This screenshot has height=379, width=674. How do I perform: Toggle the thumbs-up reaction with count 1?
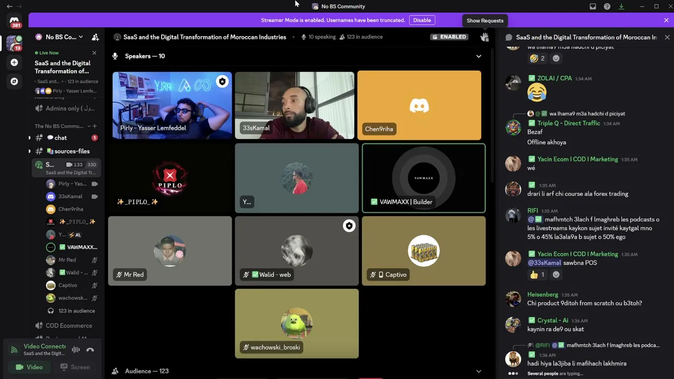(538, 275)
